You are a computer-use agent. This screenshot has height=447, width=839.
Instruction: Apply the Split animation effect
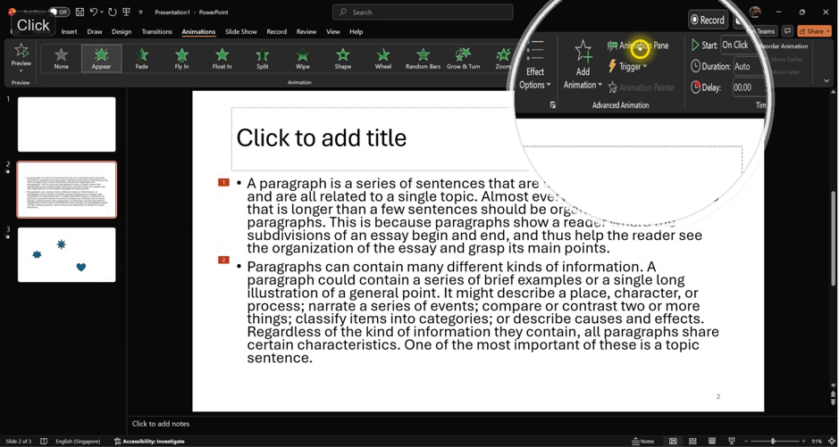pos(262,58)
